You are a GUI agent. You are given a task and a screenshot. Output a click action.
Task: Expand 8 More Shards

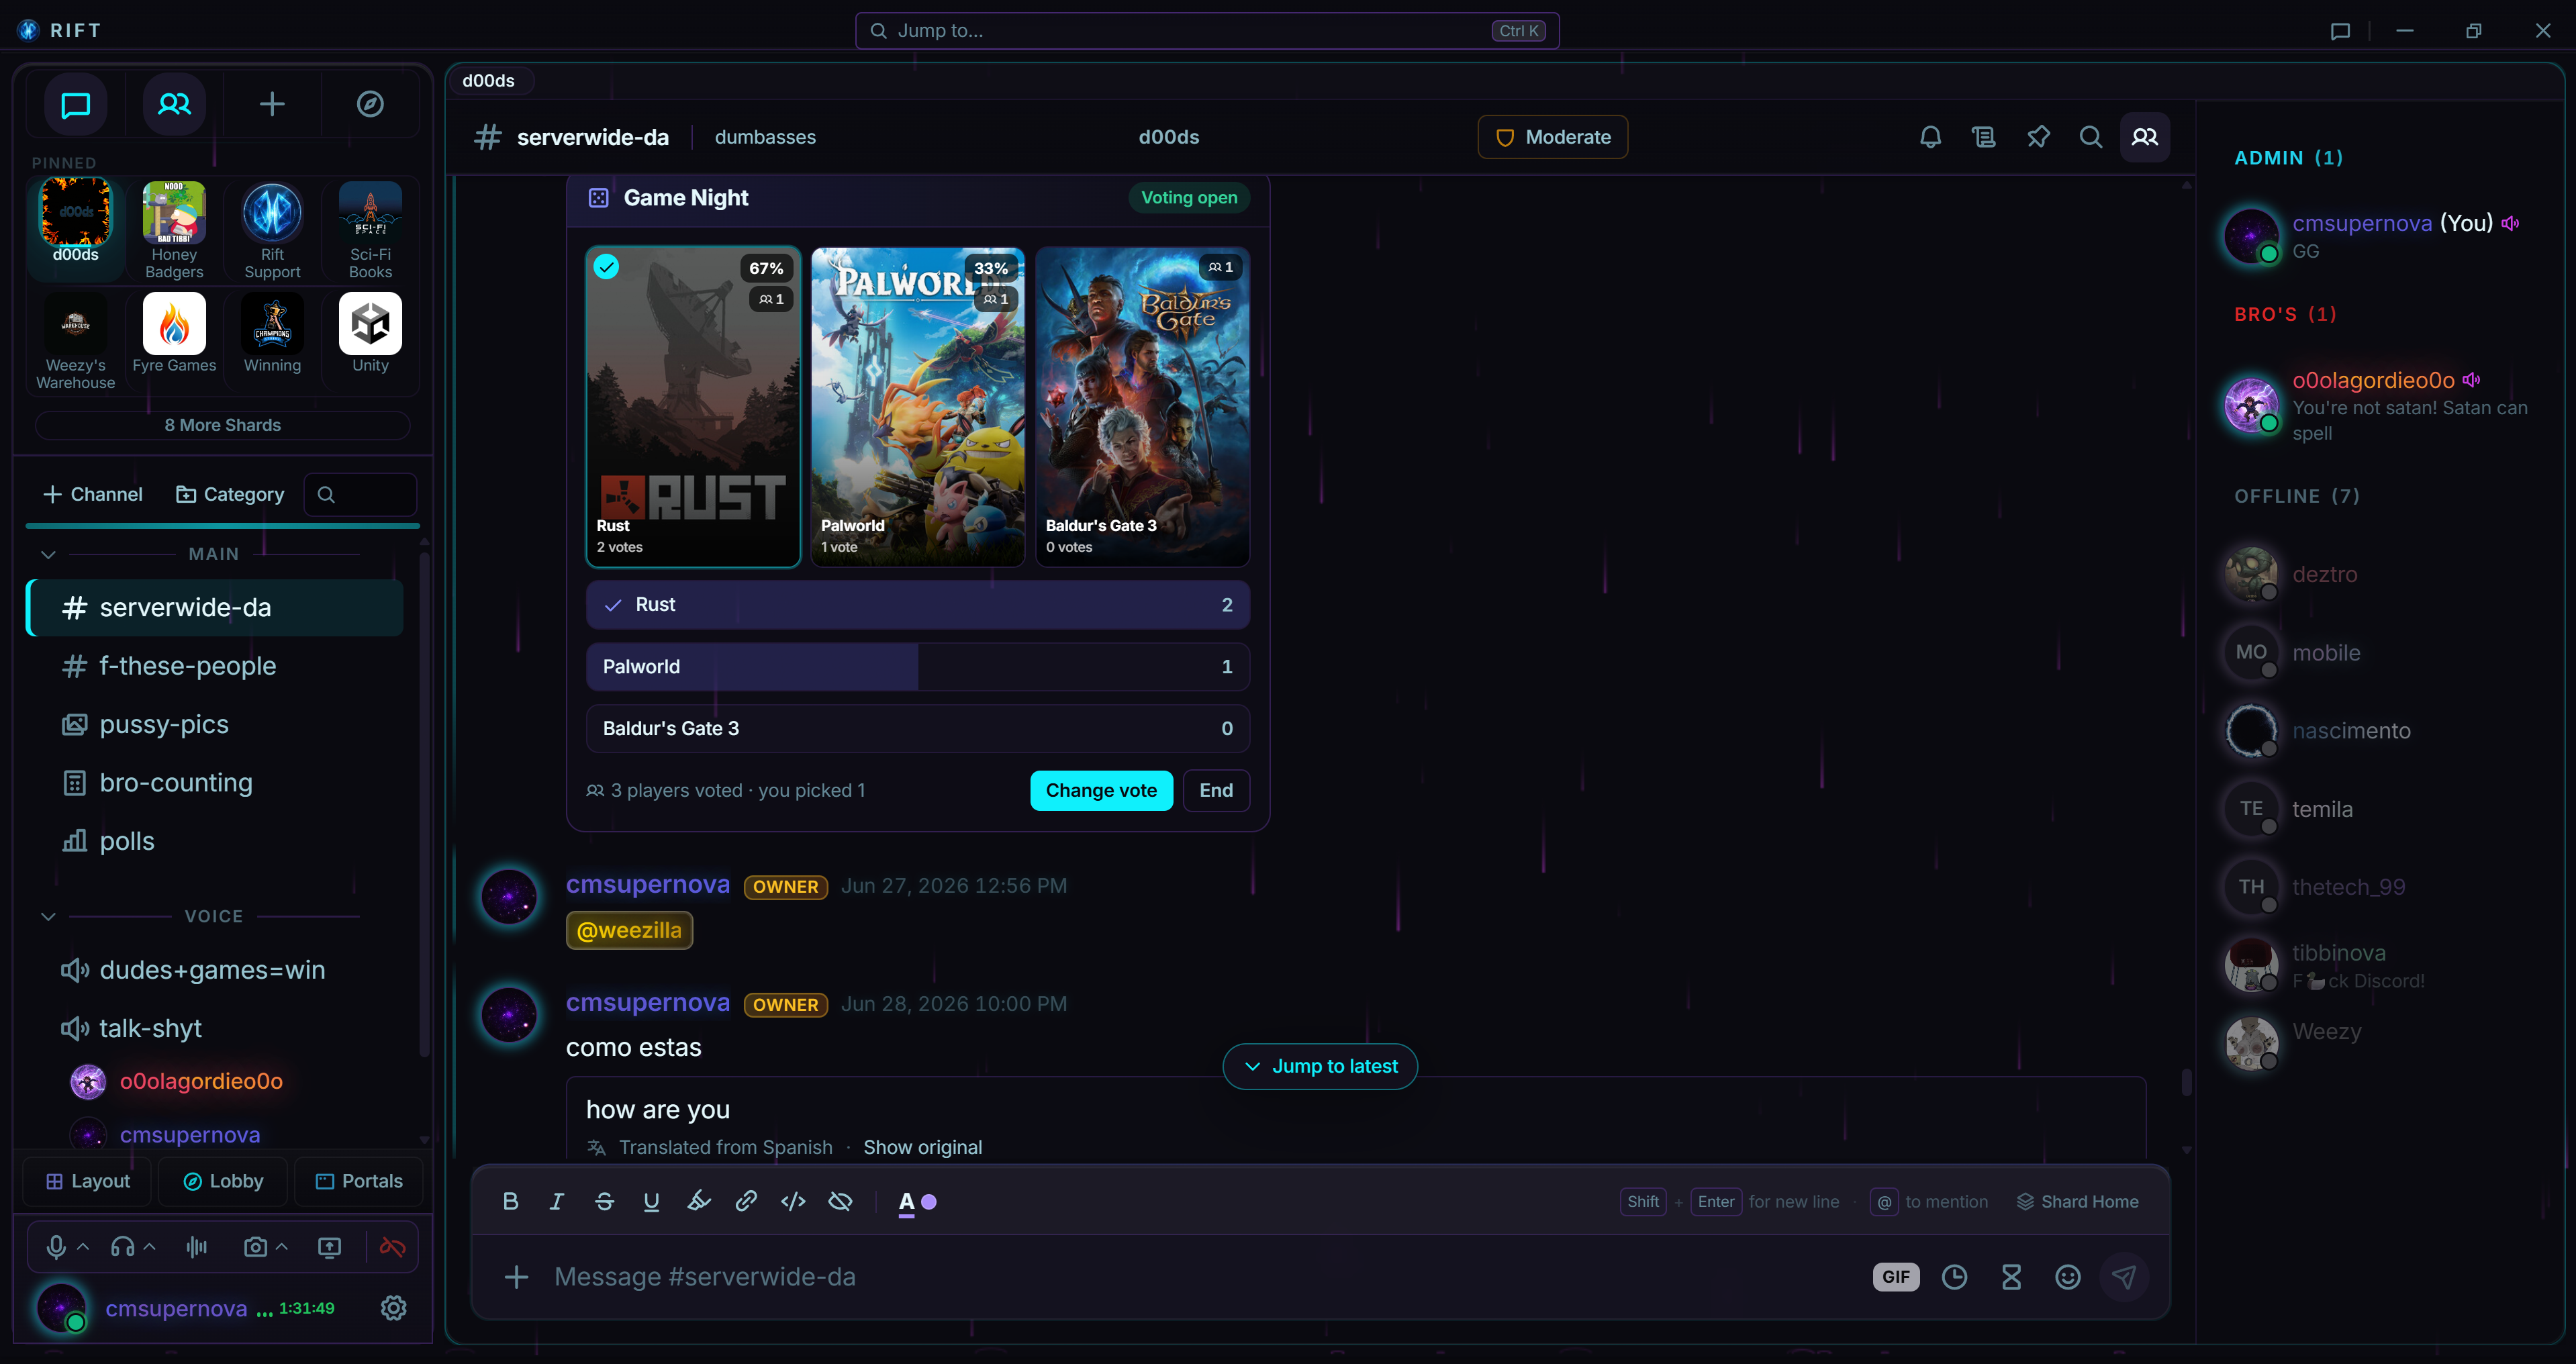click(x=222, y=425)
